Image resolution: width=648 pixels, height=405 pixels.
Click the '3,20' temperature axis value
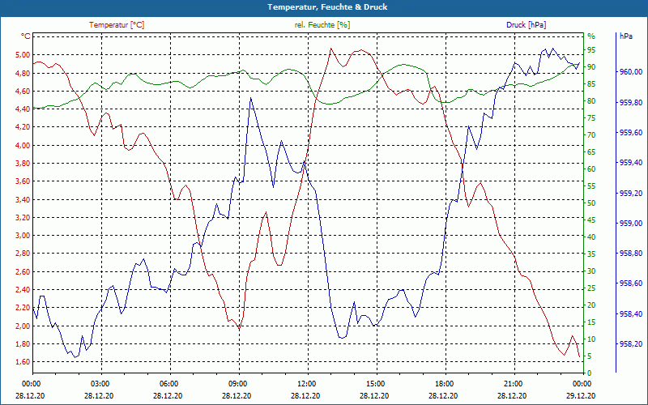[23, 217]
